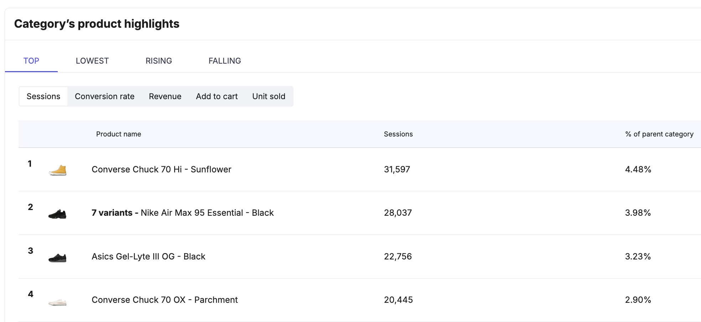
Task: Click the % of parent category header
Action: [659, 134]
